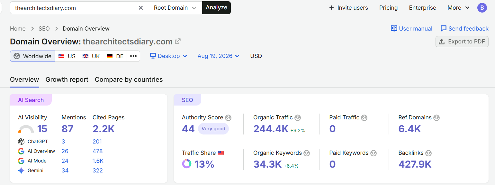The height and width of the screenshot is (185, 495).
Task: Open the Desktop device dropdown
Action: [169, 56]
